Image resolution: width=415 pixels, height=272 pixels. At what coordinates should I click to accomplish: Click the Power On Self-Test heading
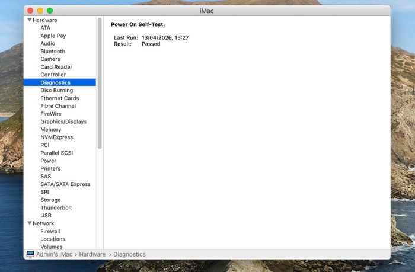pos(138,24)
